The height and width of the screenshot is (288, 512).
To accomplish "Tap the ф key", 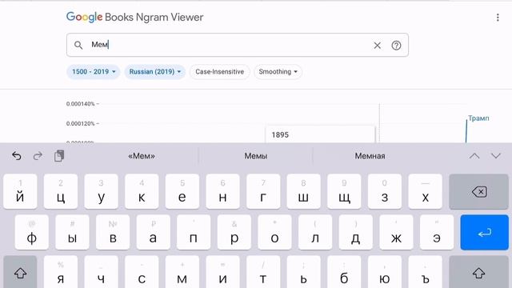I will click(x=32, y=233).
